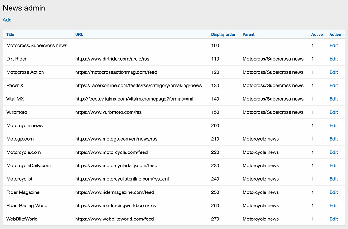Edit the WebBikeWorld entry
348x229 pixels.
(333, 219)
